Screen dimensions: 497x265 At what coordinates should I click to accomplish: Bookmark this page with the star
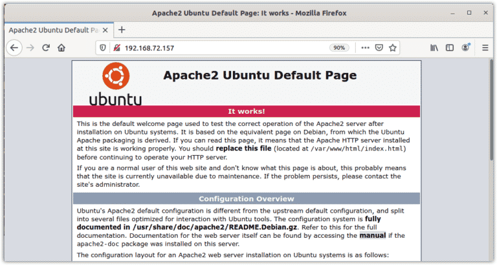point(393,47)
